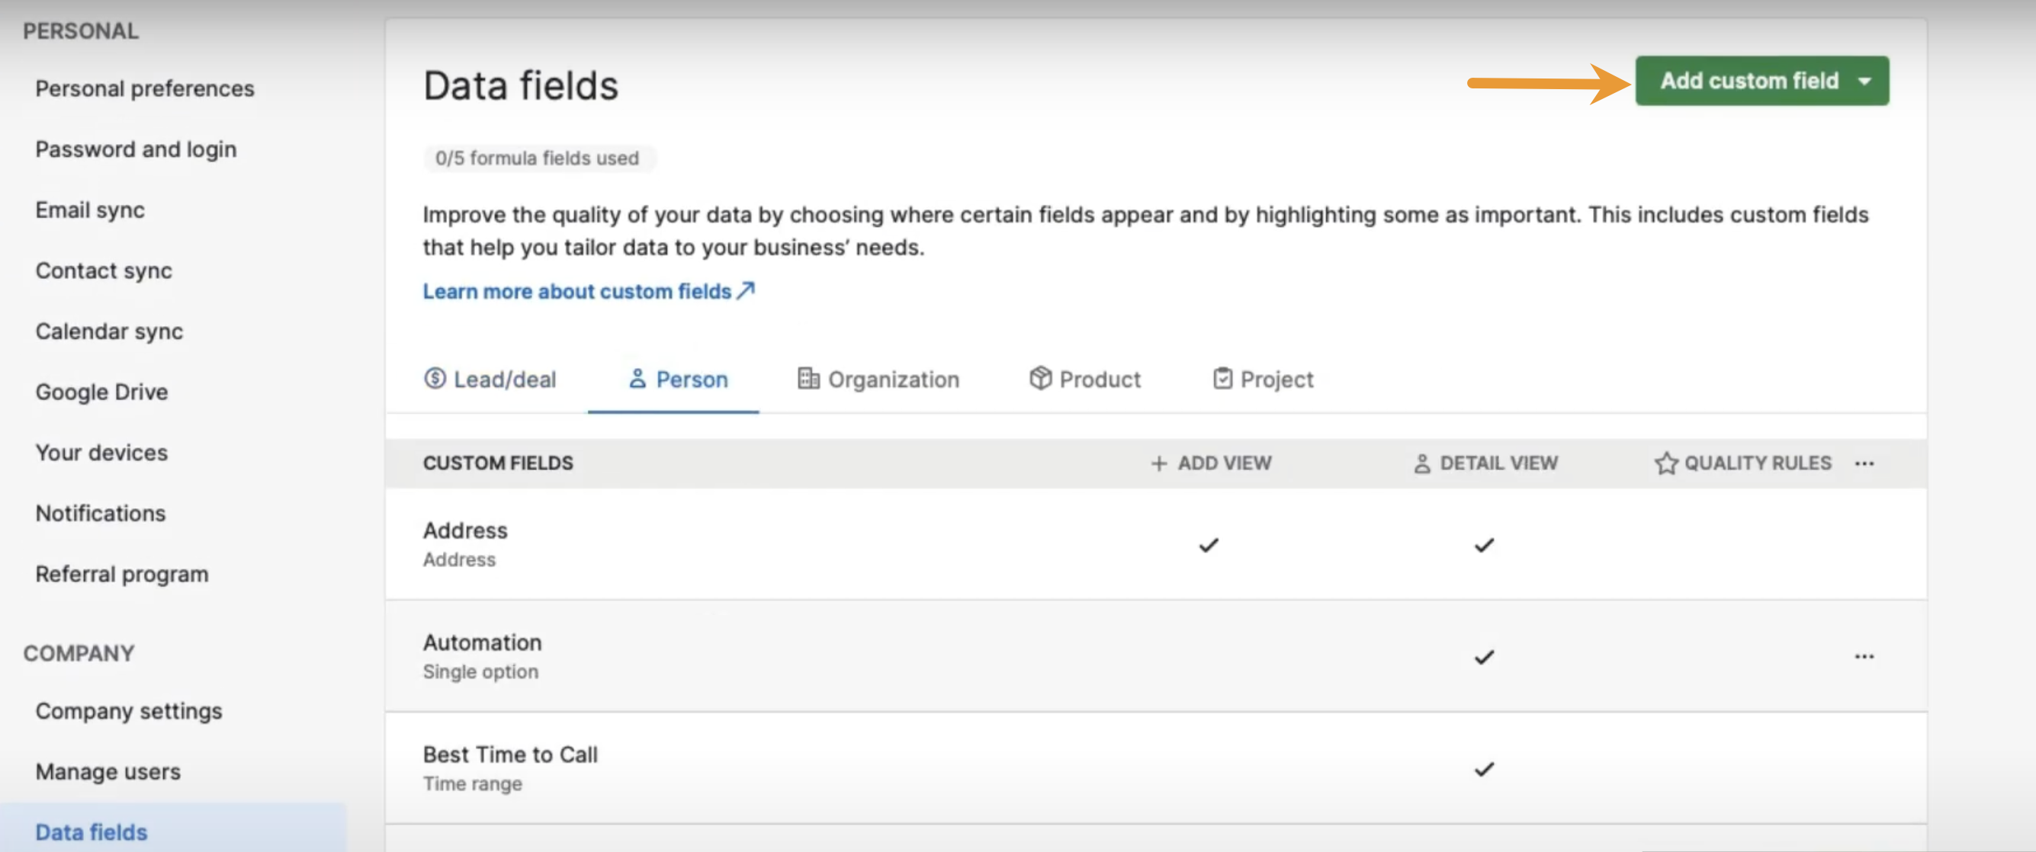Open Notifications settings

(x=101, y=514)
